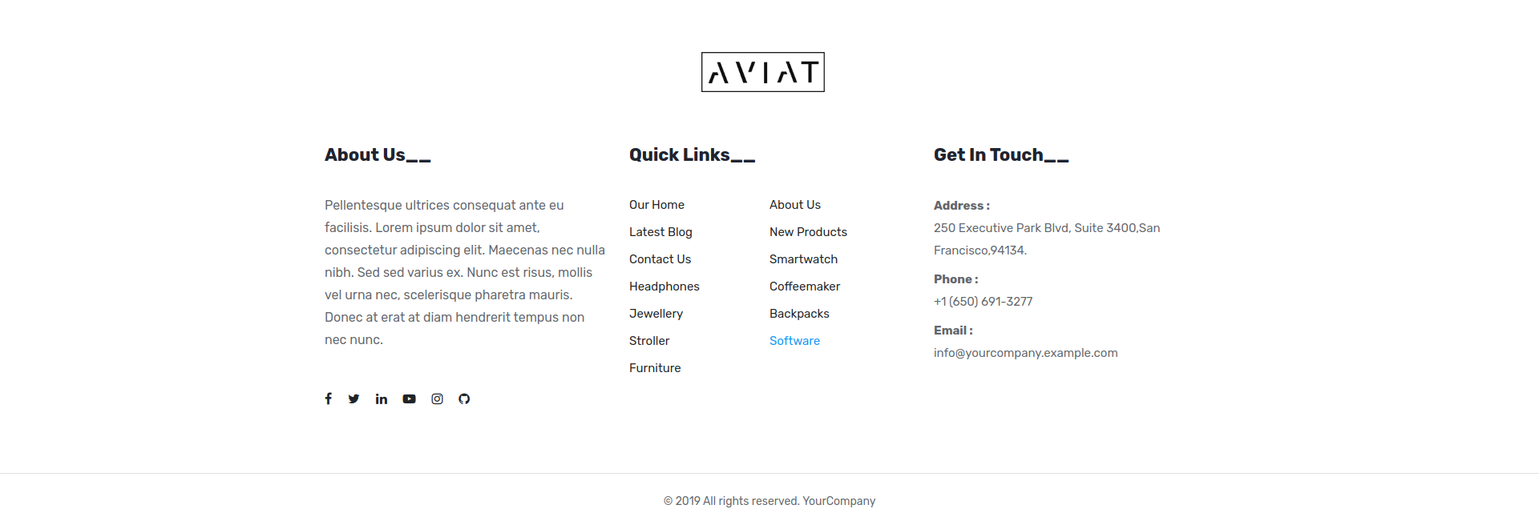The image size is (1539, 529).
Task: Open About Us in Quick Links list
Action: [x=794, y=205]
